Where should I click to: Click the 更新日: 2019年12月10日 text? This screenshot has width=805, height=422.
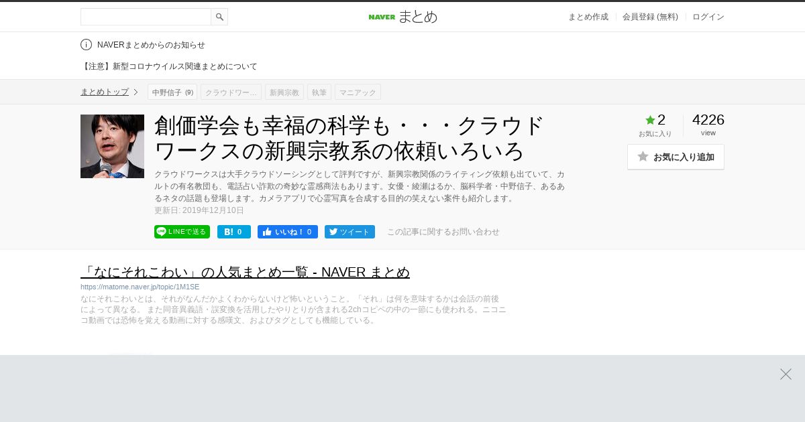pyautogui.click(x=199, y=210)
